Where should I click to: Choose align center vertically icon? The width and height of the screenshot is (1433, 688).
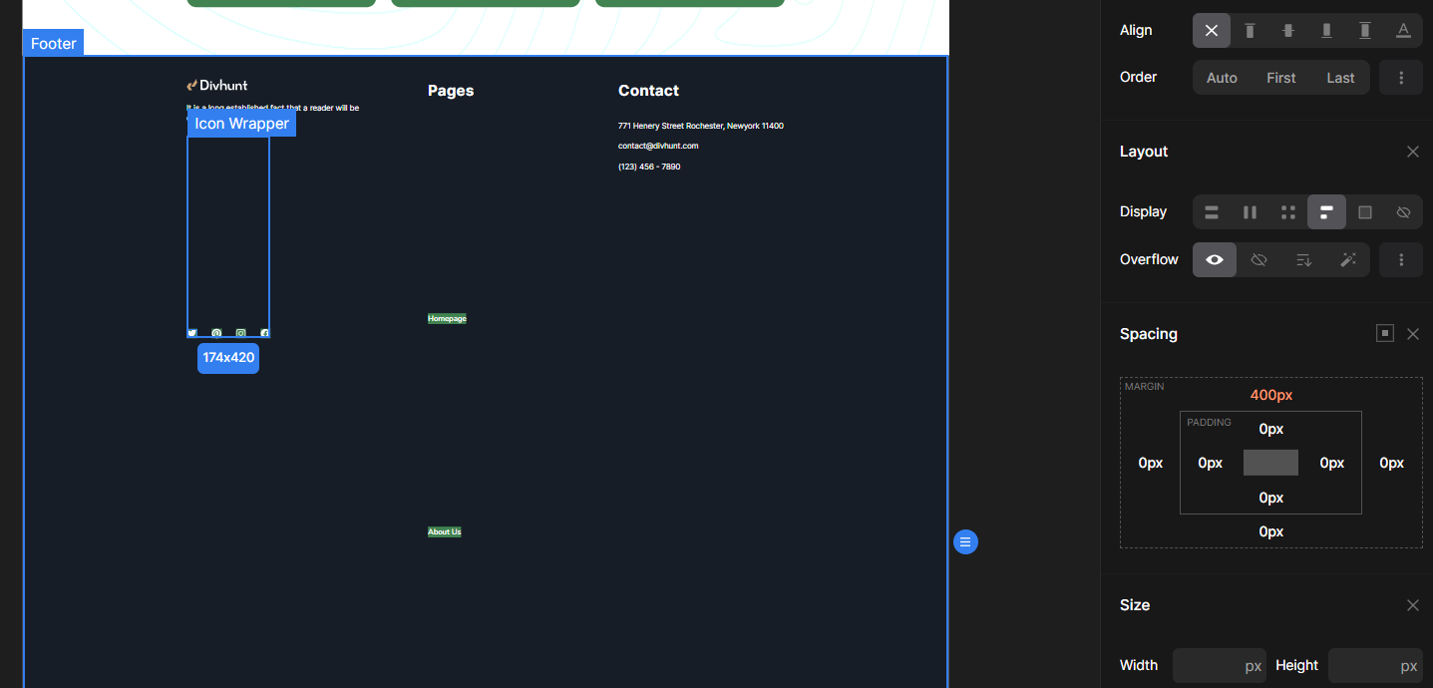click(x=1288, y=30)
